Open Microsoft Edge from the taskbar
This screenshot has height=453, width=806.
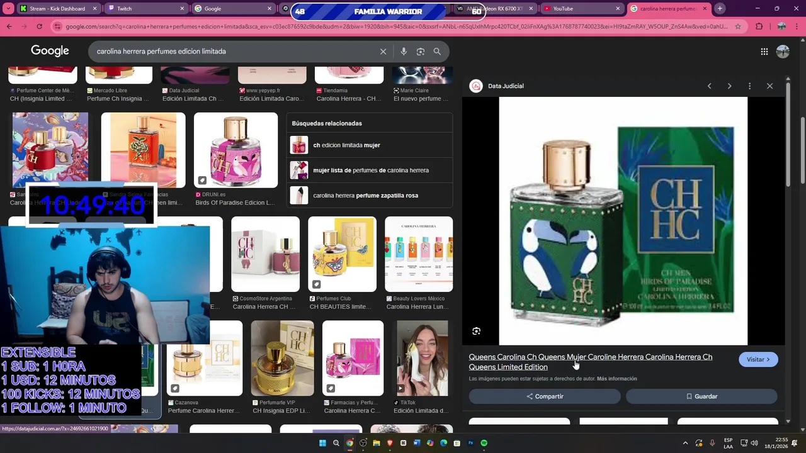443,443
